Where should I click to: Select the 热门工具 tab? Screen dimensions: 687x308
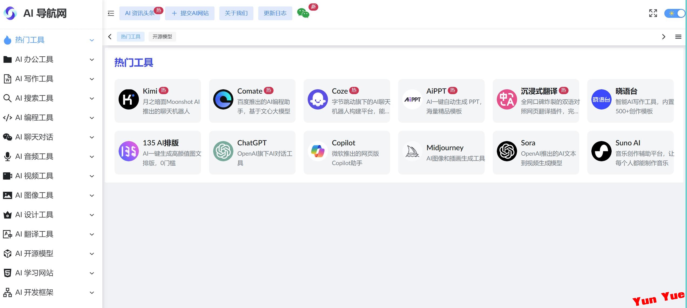131,37
